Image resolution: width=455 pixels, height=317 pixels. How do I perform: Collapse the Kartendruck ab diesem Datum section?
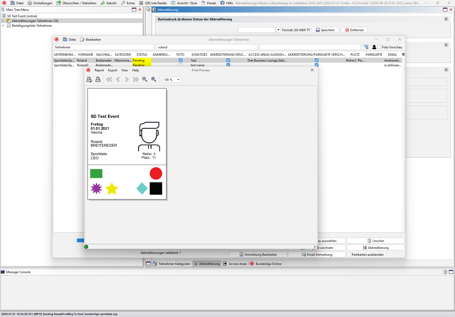[x=446, y=19]
